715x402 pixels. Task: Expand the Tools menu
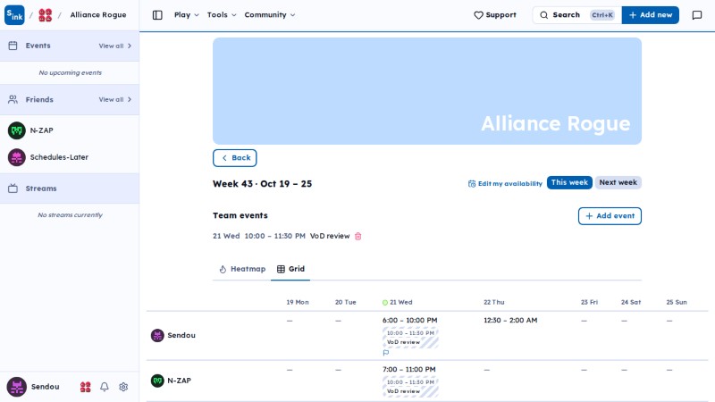222,15
